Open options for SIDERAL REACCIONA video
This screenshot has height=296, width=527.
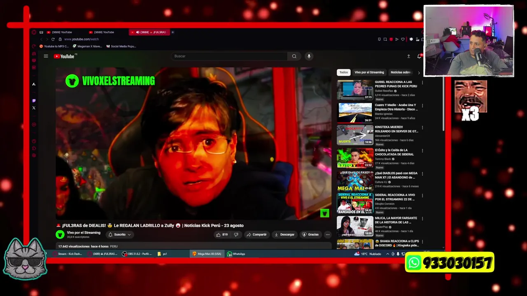(422, 196)
